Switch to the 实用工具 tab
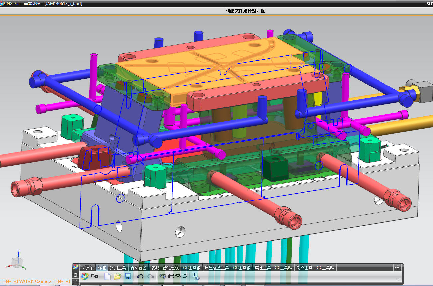Screen dimensions: 433x286 pyautogui.click(x=118, y=268)
